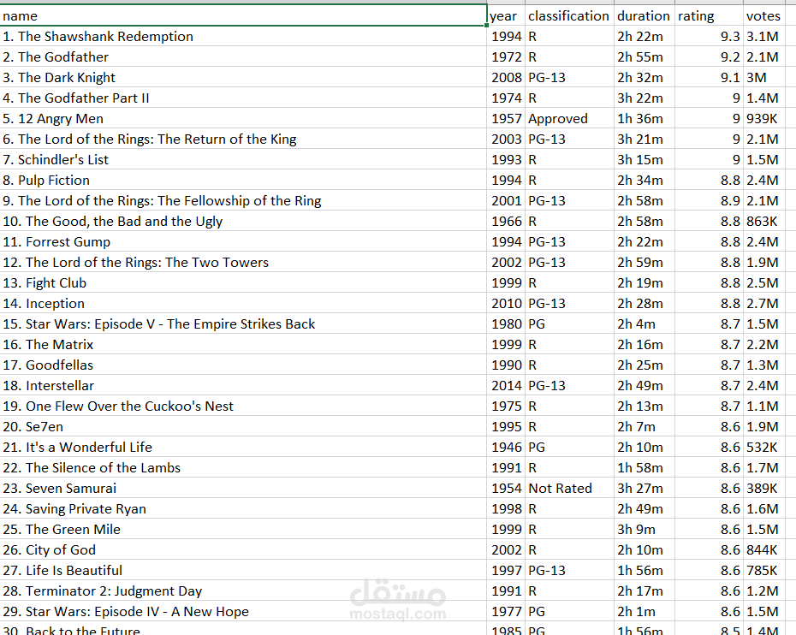
Task: Click cell '24. Saving Private Ryan'
Action: [x=243, y=509]
